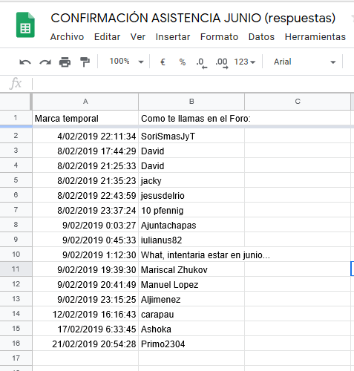Select the row 17 header
The image size is (354, 371).
(16, 358)
